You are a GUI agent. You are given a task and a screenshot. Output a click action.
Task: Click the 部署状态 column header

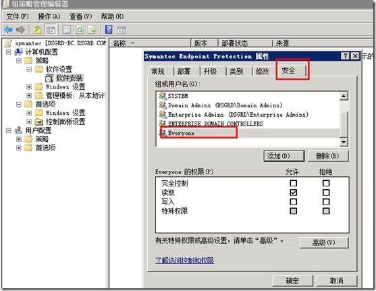click(x=245, y=43)
